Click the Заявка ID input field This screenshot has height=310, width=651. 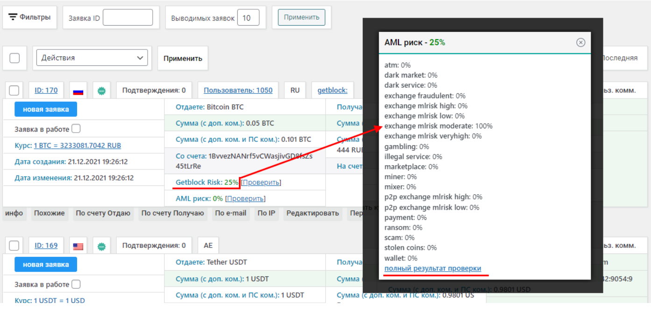pos(127,18)
